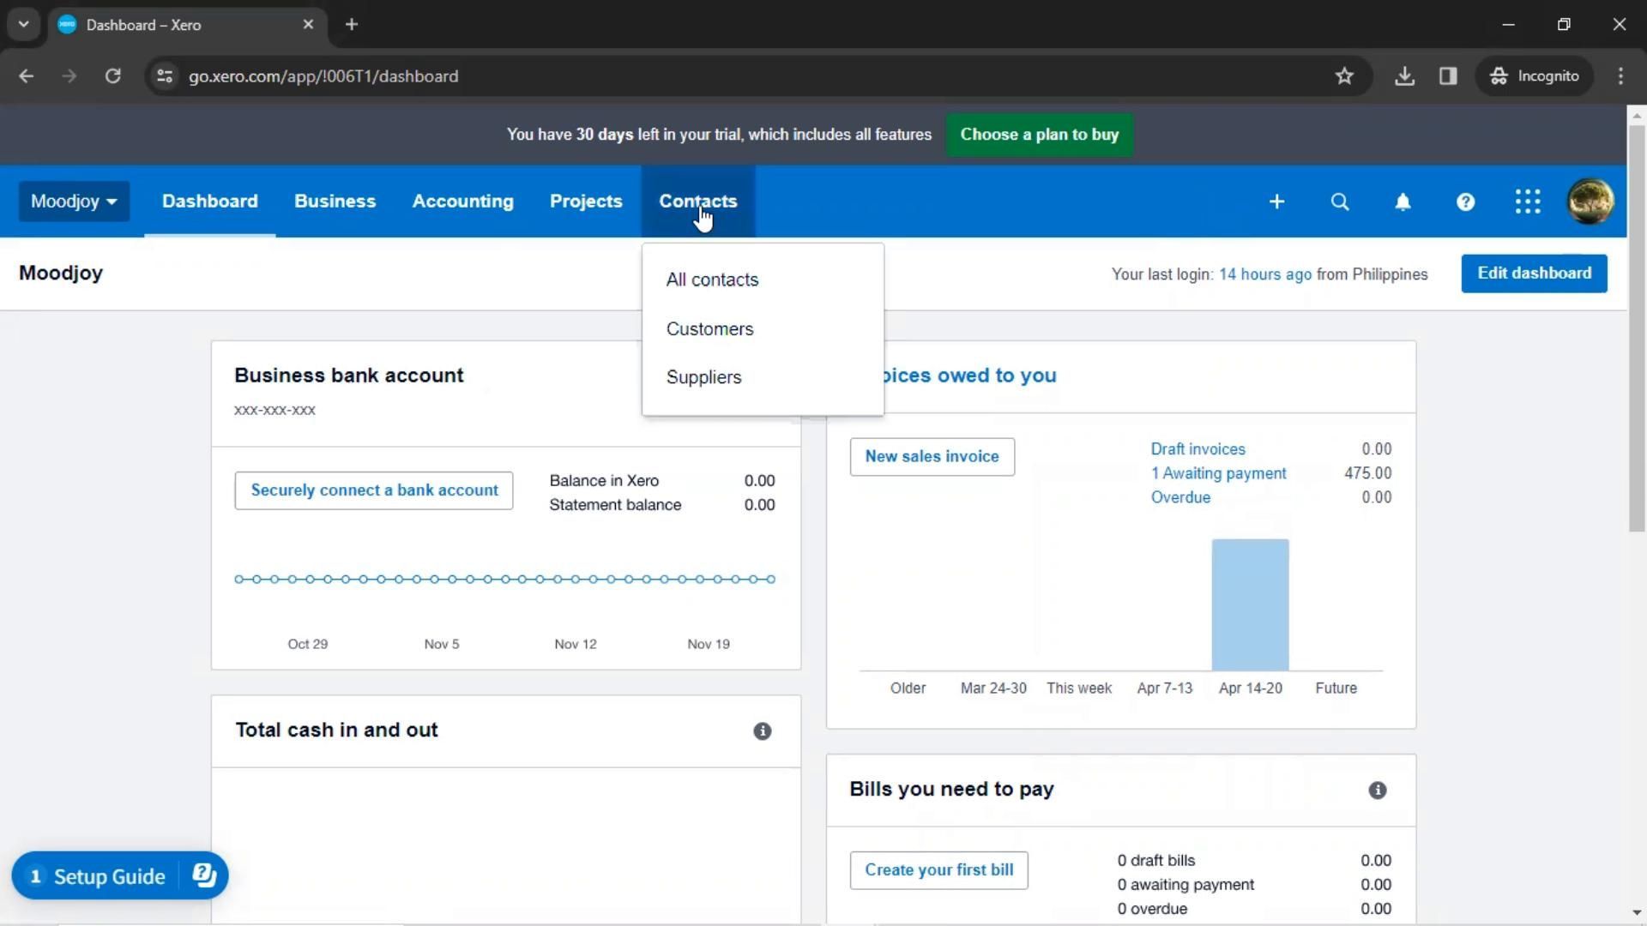Choose Suppliers in Contacts menu

coord(703,378)
